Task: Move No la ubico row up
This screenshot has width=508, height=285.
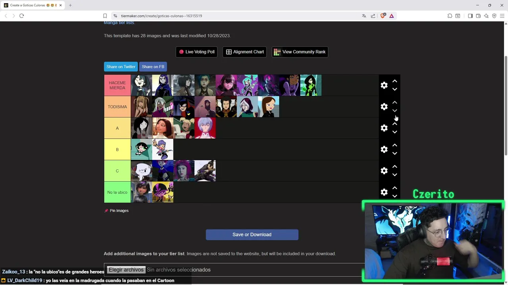Action: (394, 188)
